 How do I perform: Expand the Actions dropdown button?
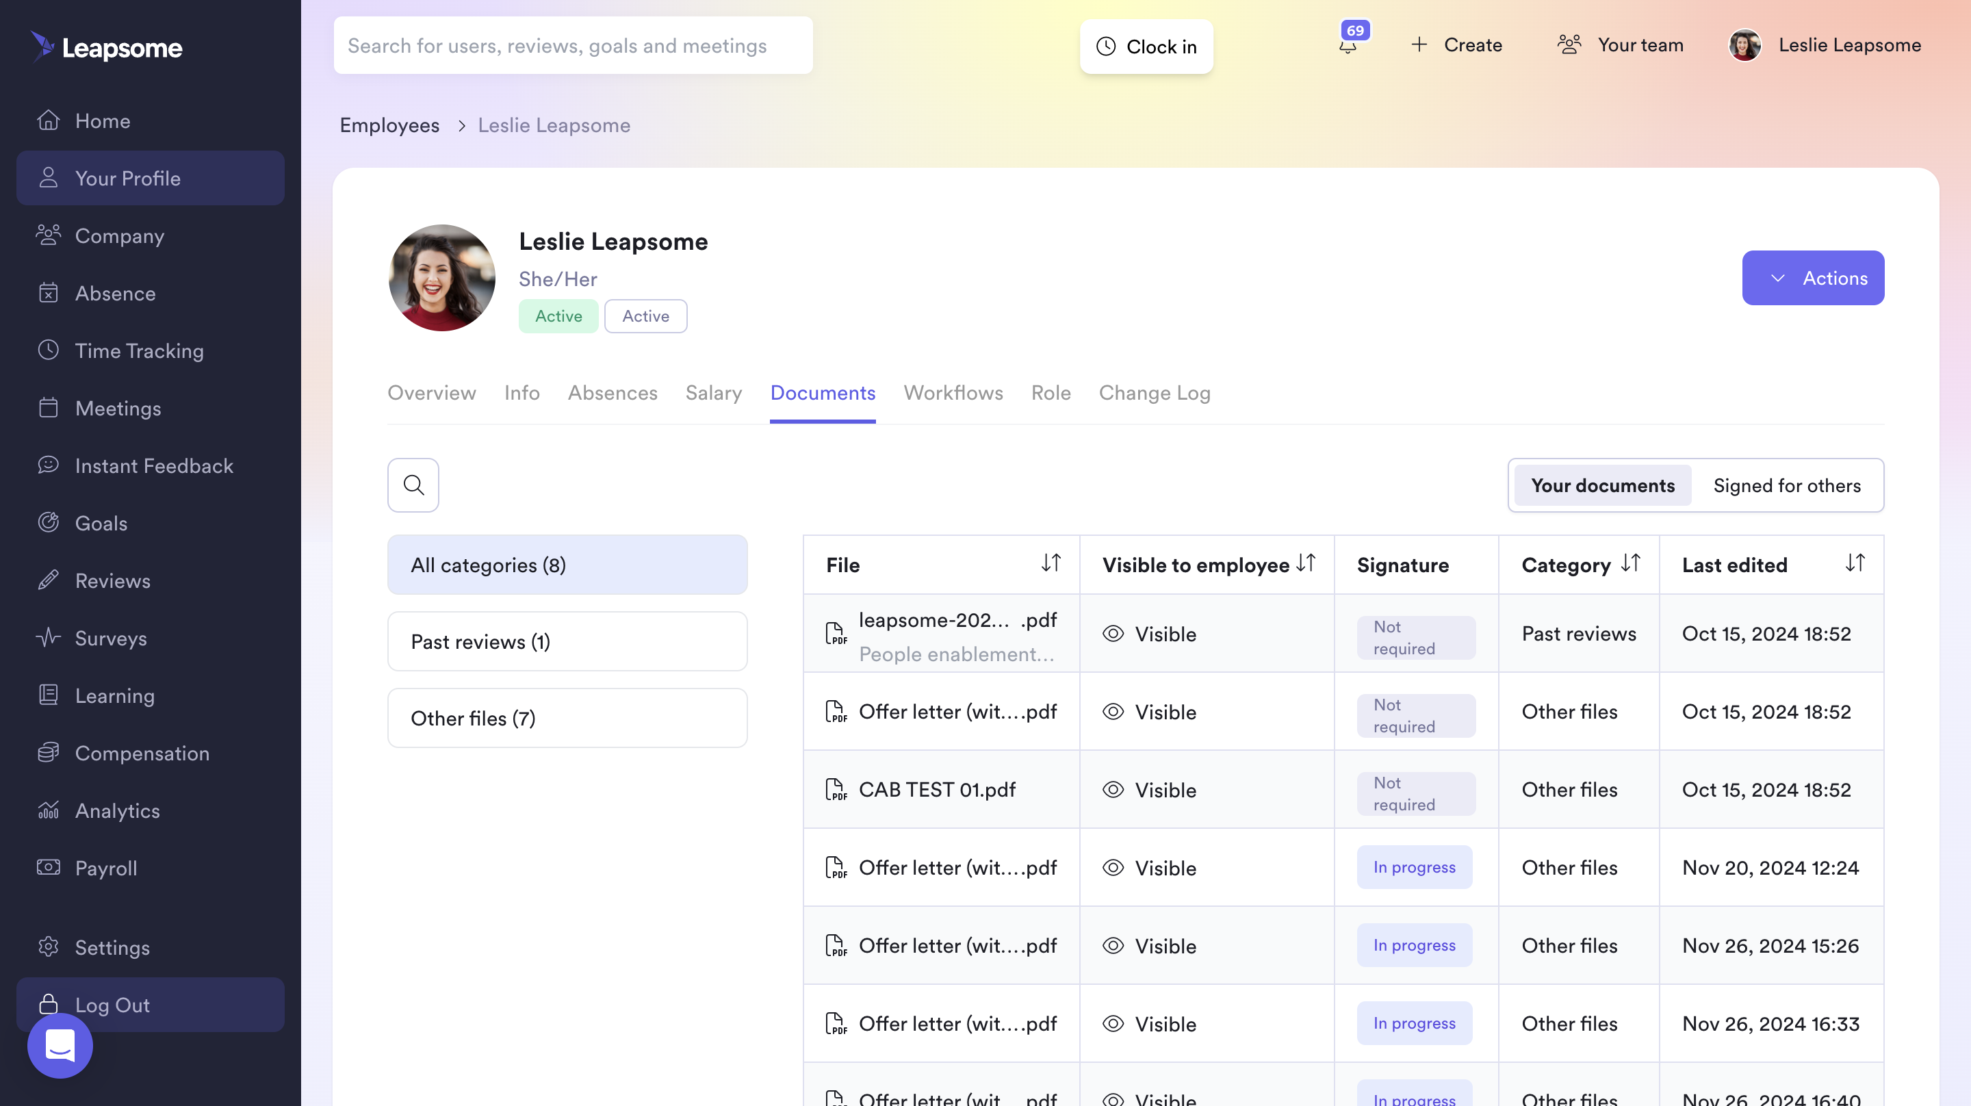(1813, 278)
